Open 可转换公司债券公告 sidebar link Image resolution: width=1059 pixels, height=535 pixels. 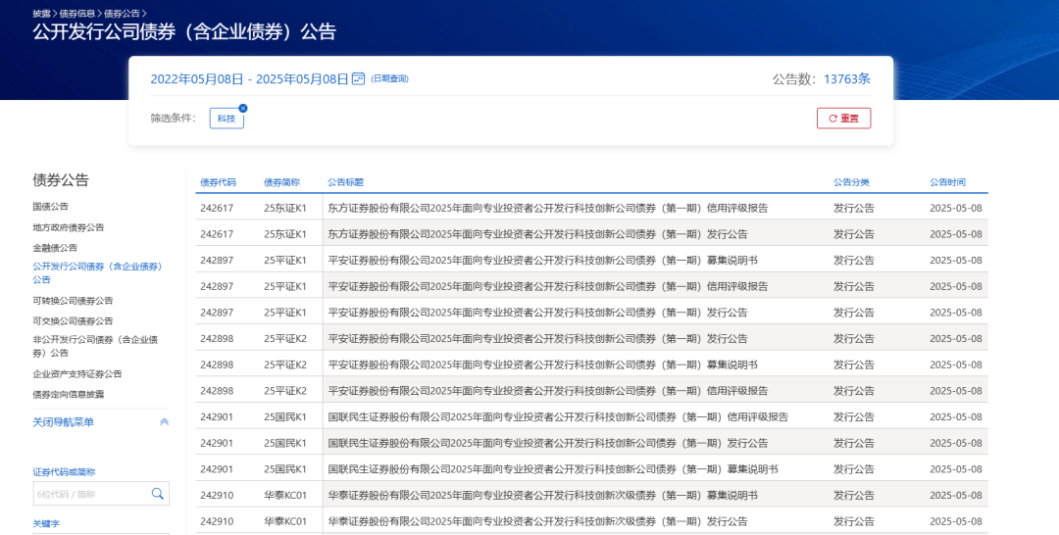click(x=73, y=301)
